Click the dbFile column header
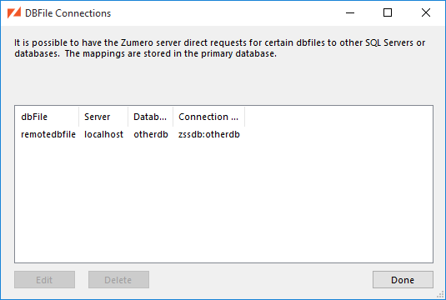Image resolution: width=446 pixels, height=300 pixels. click(47, 117)
